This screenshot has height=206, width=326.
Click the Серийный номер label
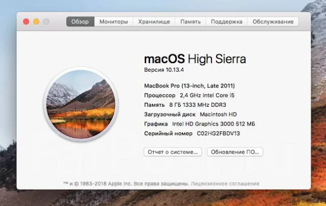pyautogui.click(x=168, y=133)
